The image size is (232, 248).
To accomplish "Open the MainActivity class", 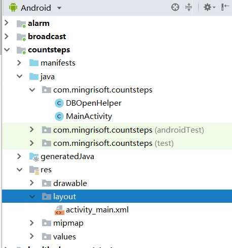I will [89, 116].
